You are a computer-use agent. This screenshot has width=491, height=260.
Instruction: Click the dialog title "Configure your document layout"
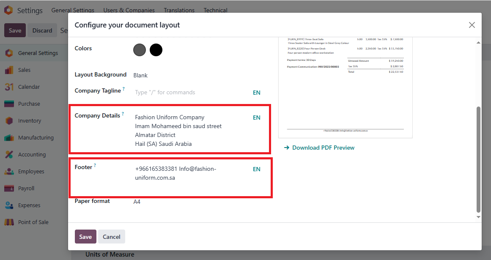pos(127,25)
